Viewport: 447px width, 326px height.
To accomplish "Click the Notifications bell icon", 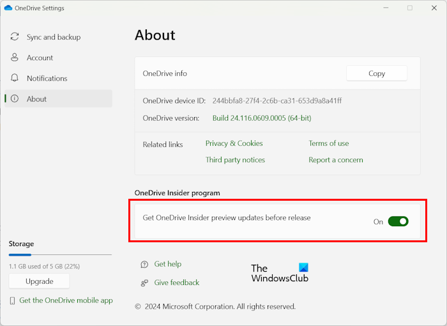I will point(15,78).
